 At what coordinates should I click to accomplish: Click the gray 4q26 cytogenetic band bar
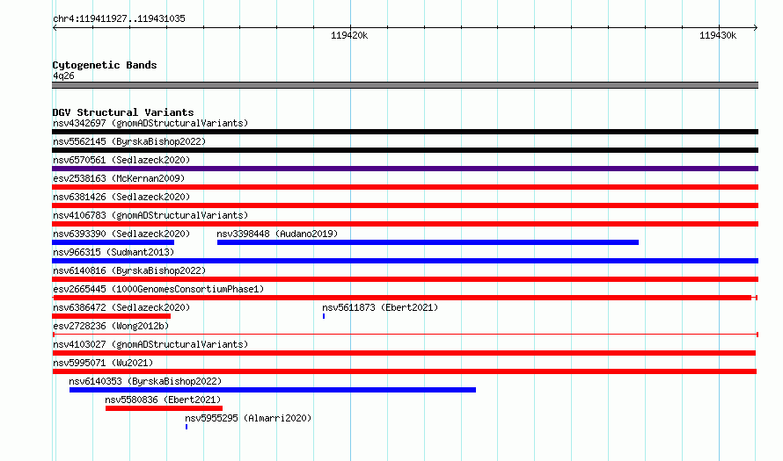pos(405,85)
